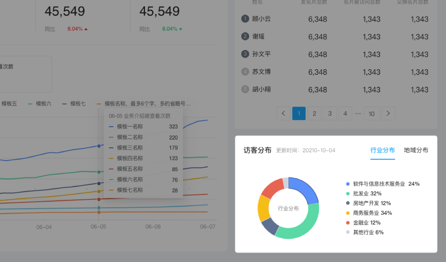Viewport: 446px width, 262px height.
Task: Click the green downward trend arrow
Action: point(181,29)
